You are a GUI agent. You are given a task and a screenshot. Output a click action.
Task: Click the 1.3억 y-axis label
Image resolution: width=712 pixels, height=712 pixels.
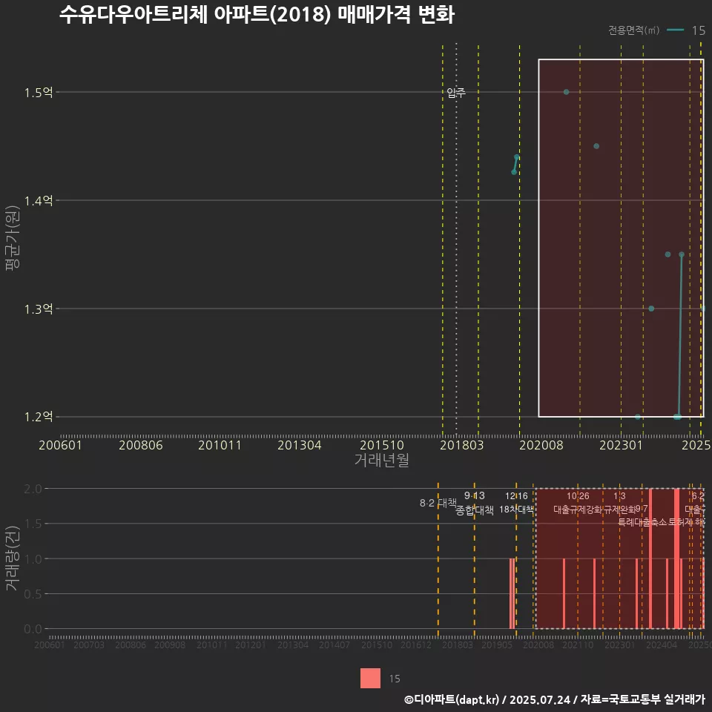pos(39,309)
